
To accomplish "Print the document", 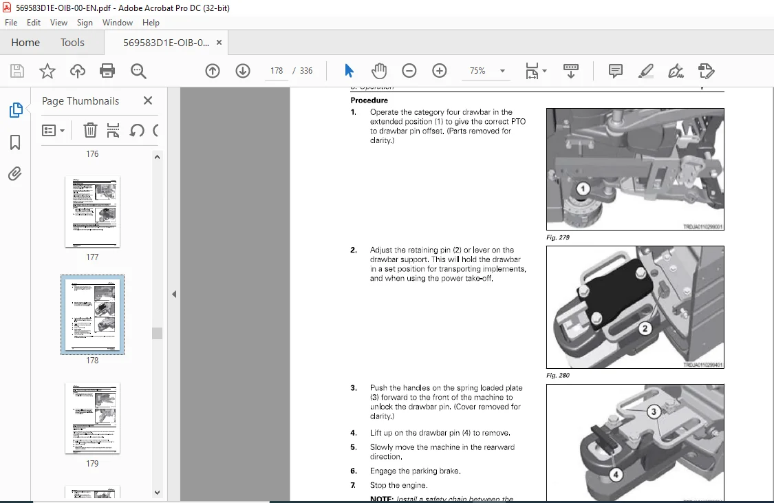I will (107, 71).
